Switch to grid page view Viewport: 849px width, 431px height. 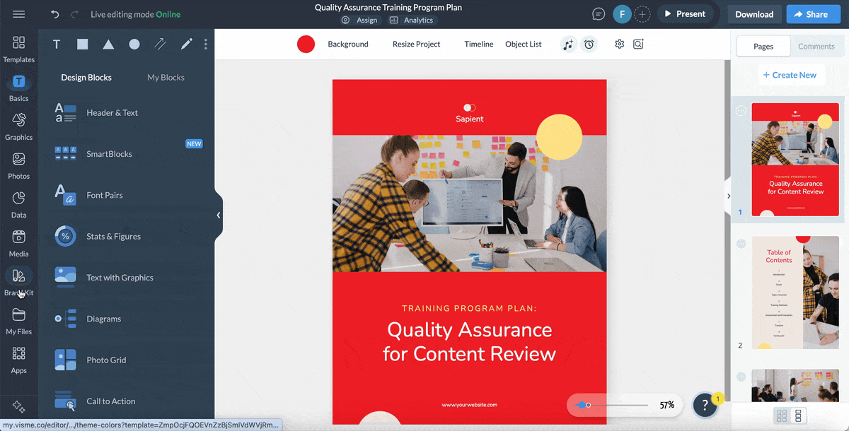click(782, 415)
